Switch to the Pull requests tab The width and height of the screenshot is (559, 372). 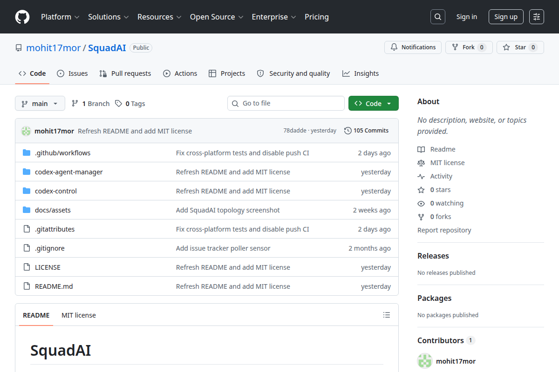125,73
